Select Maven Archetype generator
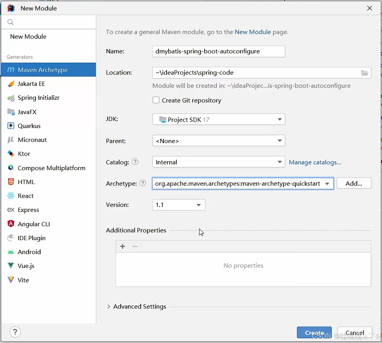The width and height of the screenshot is (382, 343). pyautogui.click(x=48, y=70)
